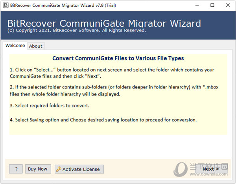Switch to the Welcome tab
The image size is (236, 184).
pos(15,46)
